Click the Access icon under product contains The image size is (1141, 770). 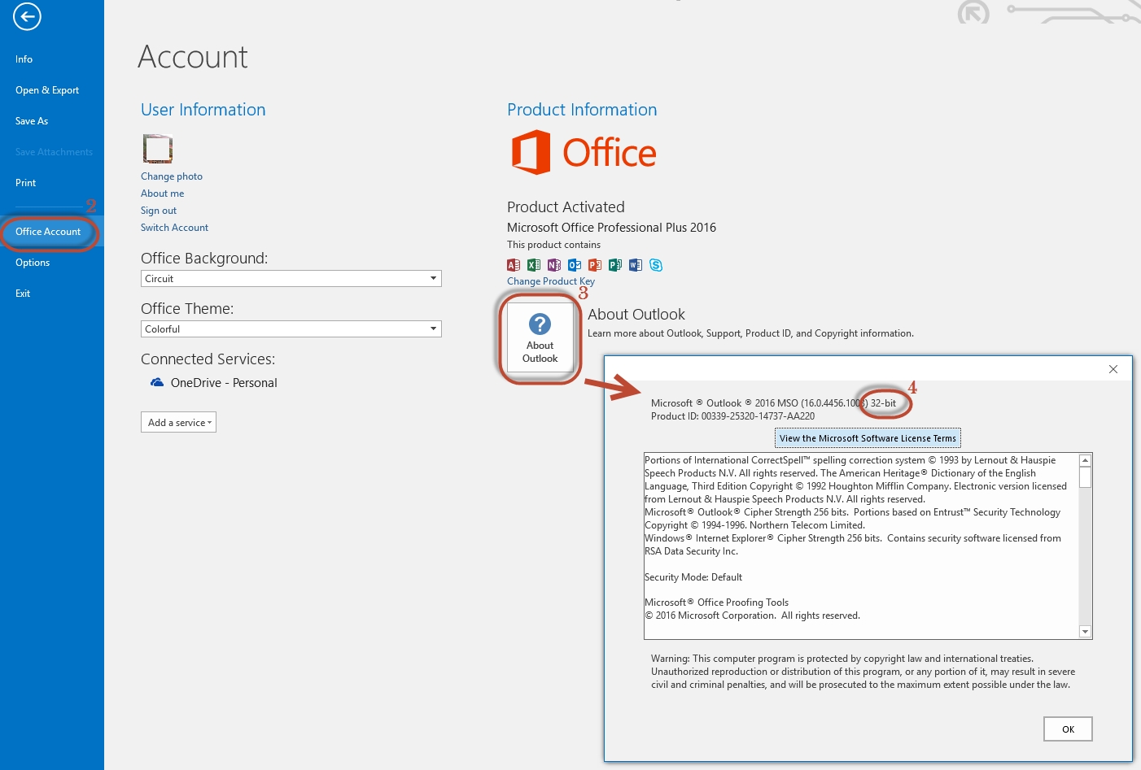tap(514, 265)
